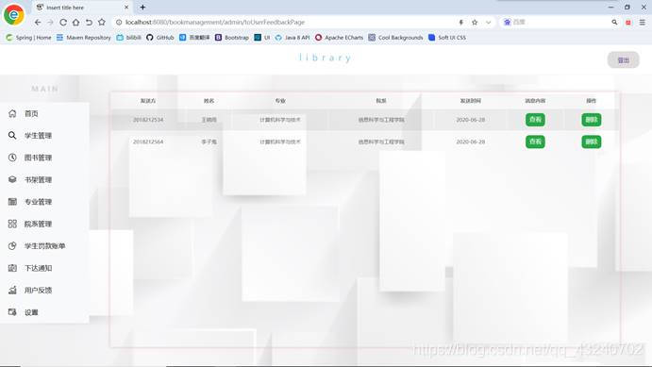Click the sender ID cell 2018212564

[148, 142]
